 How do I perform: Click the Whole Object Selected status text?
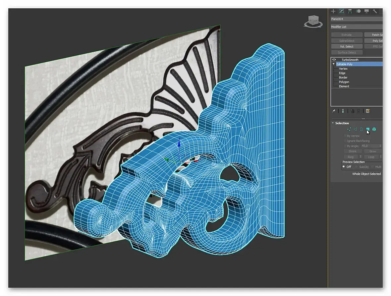click(366, 174)
